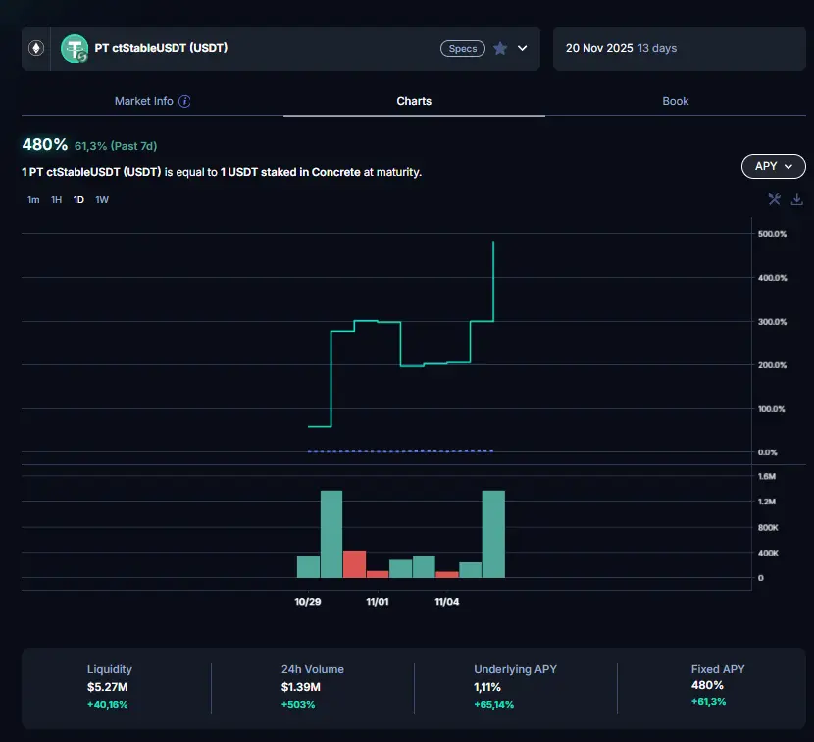Click the Fixed APY 480% stat

pyautogui.click(x=707, y=685)
